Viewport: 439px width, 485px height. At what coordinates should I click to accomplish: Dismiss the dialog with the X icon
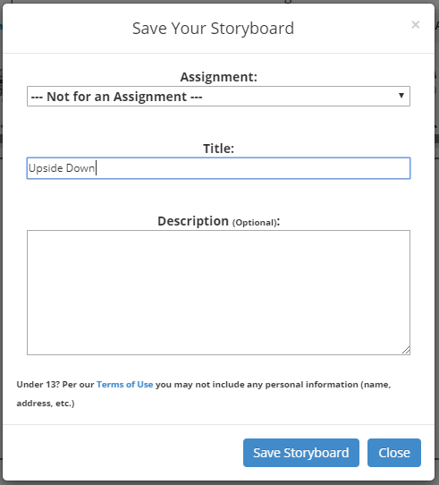[415, 24]
